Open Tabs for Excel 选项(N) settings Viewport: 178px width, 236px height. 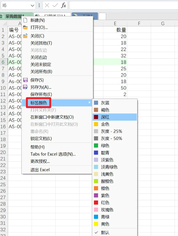click(53, 154)
